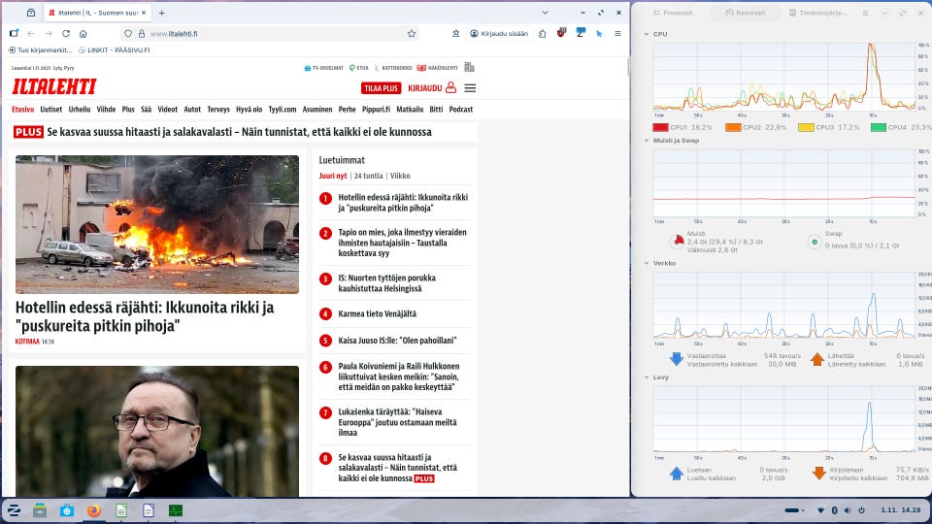Reload the Iltalehti page
The image size is (932, 524).
coord(66,33)
